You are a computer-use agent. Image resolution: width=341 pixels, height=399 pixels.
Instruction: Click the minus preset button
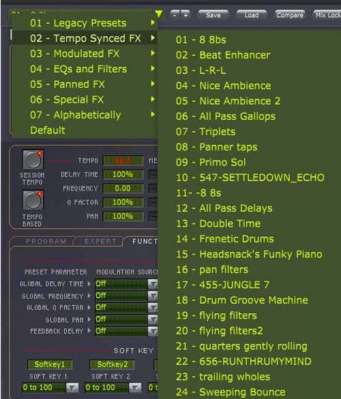click(x=175, y=15)
